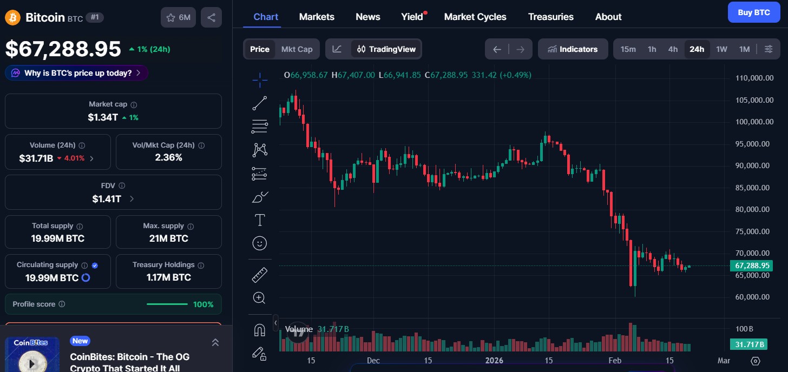Select the crosshair cursor tool
This screenshot has width=788, height=372.
260,78
